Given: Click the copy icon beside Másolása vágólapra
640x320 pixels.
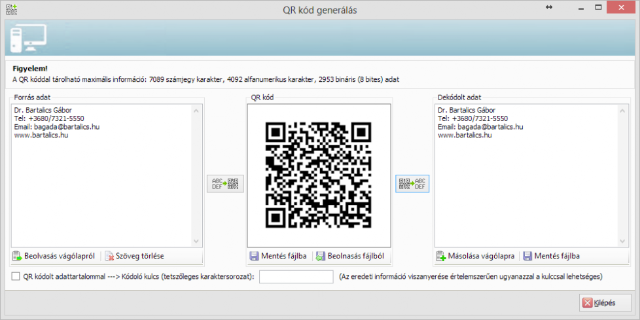Looking at the screenshot, I should click(441, 257).
